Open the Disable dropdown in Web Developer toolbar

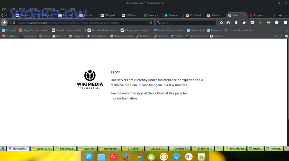coord(9,36)
